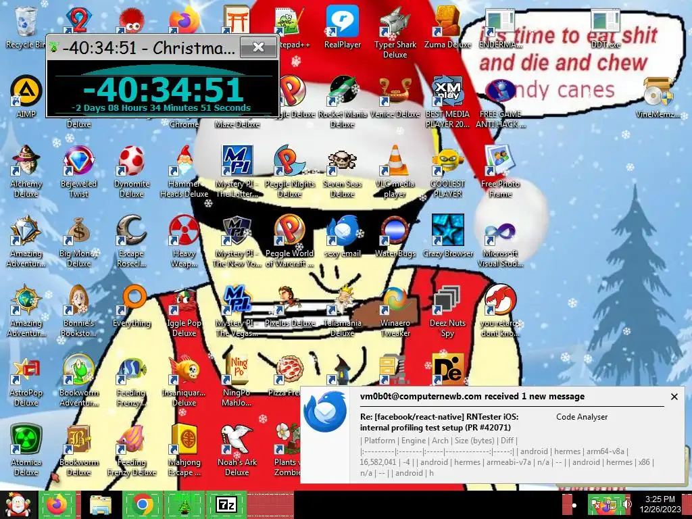The width and height of the screenshot is (692, 519).
Task: Open Chrome from the taskbar
Action: tap(142, 504)
